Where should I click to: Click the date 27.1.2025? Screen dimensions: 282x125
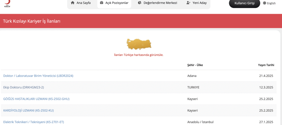pyautogui.click(x=266, y=122)
